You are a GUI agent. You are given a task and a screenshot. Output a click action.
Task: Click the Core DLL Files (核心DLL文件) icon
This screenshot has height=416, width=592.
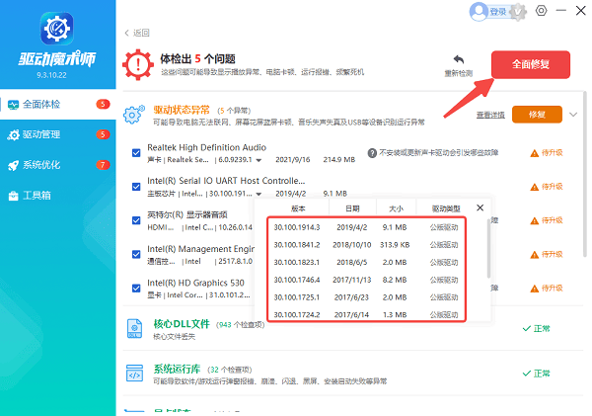pyautogui.click(x=135, y=330)
